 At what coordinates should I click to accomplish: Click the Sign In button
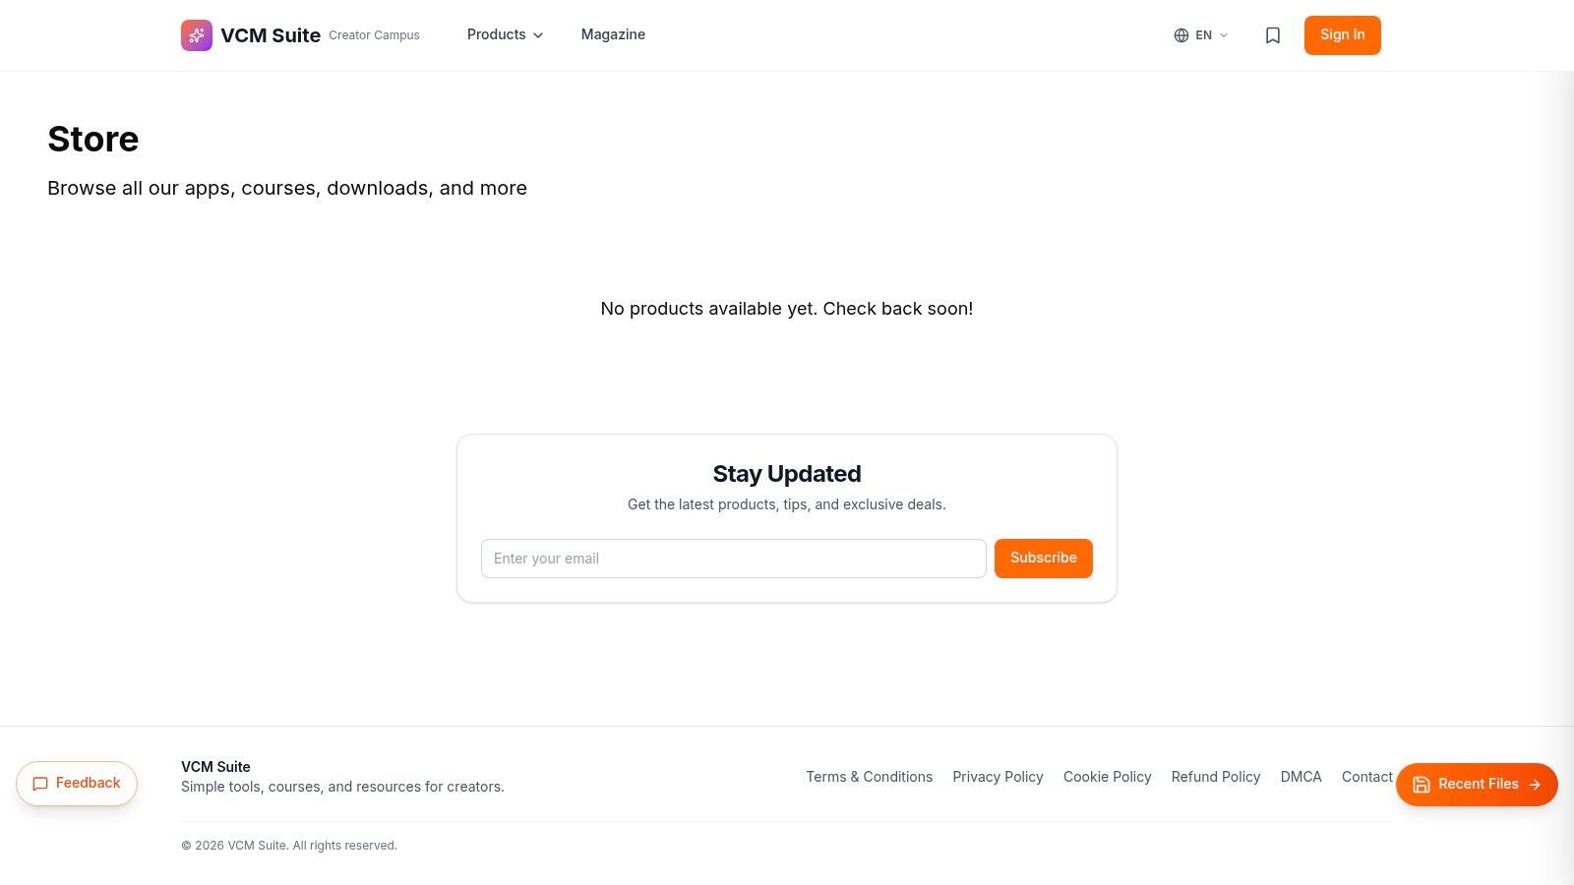tap(1342, 34)
